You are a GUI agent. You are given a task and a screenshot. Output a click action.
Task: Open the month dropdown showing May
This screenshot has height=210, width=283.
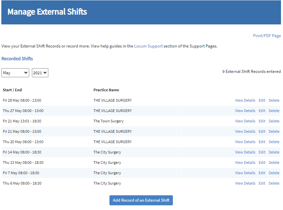15,73
